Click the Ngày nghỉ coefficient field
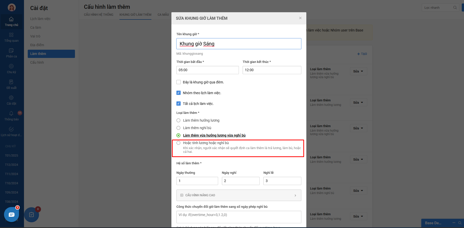 pos(241,181)
